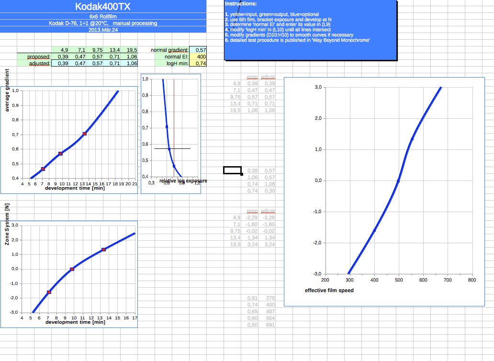Select the gray cell showing 0,60

tap(250, 318)
